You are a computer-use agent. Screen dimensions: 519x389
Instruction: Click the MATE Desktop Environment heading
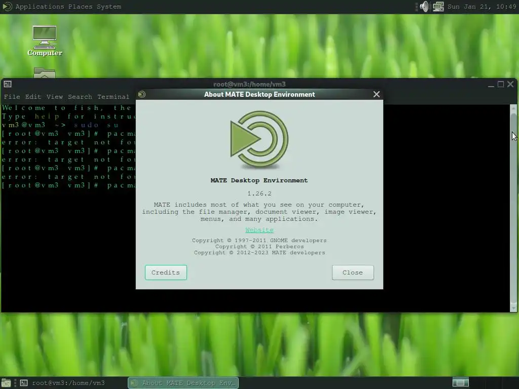pos(259,180)
